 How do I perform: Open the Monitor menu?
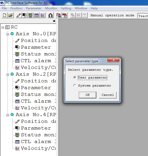pos(51,8)
